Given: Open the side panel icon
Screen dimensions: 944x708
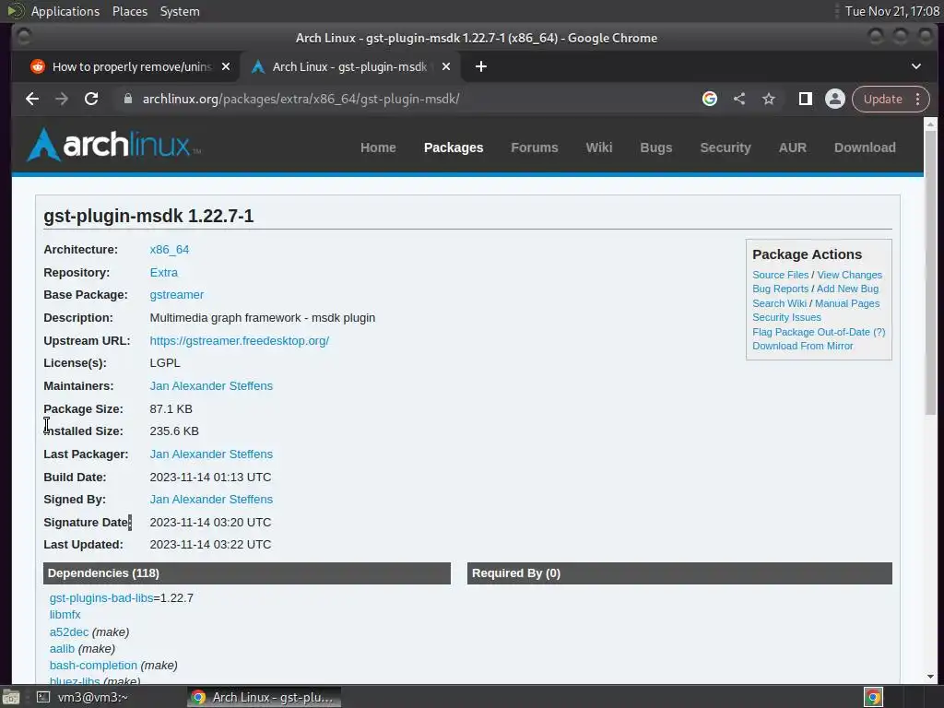Looking at the screenshot, I should click(x=806, y=99).
